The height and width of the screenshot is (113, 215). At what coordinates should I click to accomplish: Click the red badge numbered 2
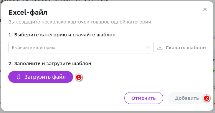pyautogui.click(x=206, y=98)
